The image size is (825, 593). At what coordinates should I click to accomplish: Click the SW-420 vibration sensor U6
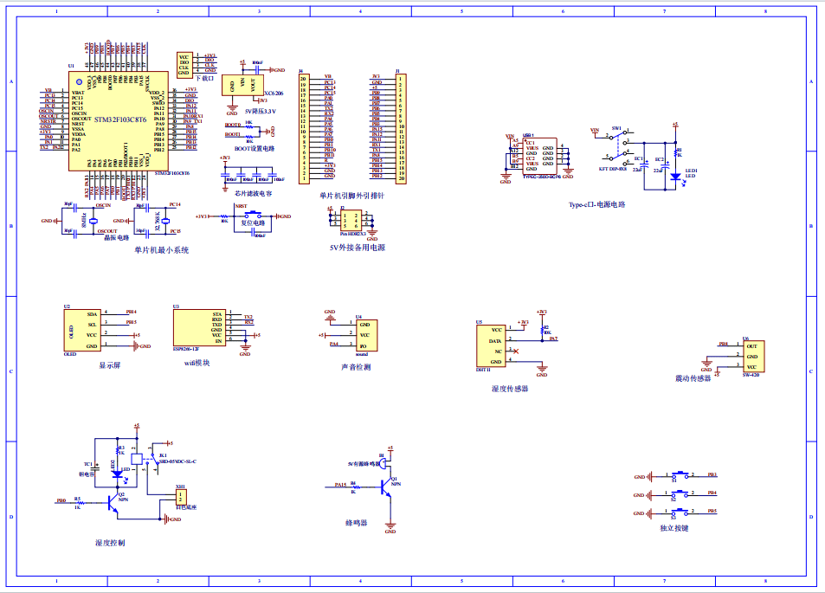point(751,357)
